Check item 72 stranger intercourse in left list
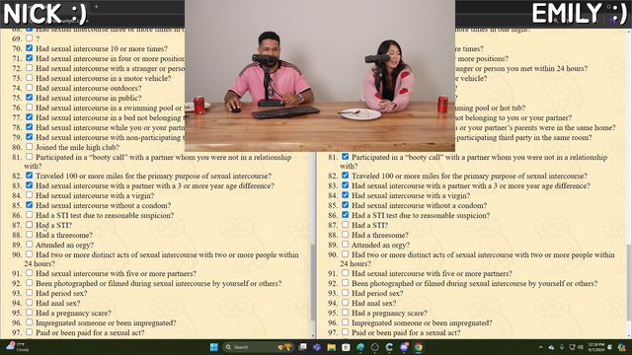Viewport: 632px width, 355px height. pos(29,68)
